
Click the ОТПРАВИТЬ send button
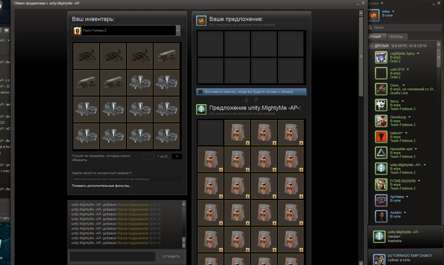coord(171,257)
